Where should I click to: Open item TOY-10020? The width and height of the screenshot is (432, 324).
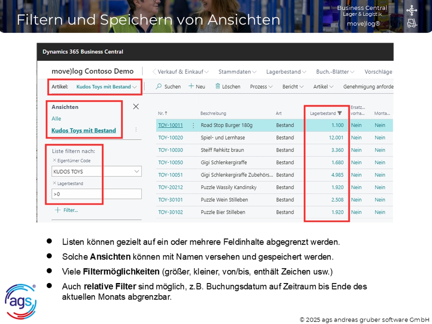click(170, 138)
